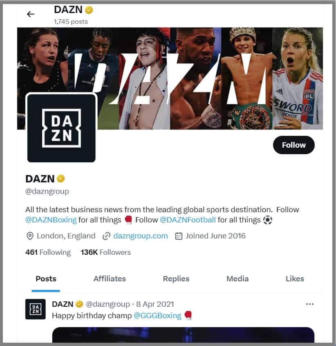The height and width of the screenshot is (346, 336).
Task: Click the calendar icon beside Joined date
Action: (x=179, y=236)
